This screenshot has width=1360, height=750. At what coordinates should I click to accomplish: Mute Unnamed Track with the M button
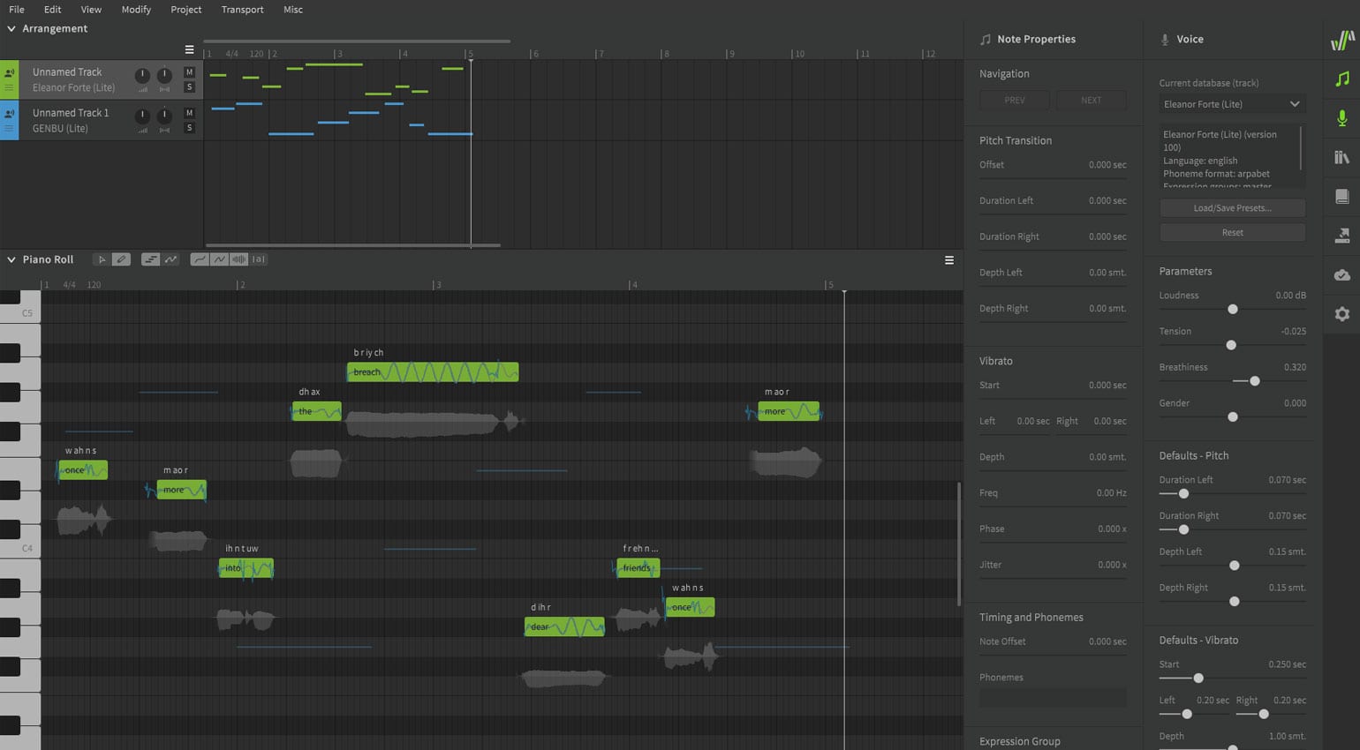[189, 72]
